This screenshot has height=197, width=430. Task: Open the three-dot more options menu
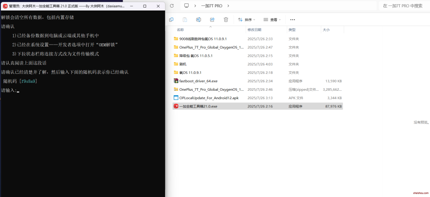point(292,20)
